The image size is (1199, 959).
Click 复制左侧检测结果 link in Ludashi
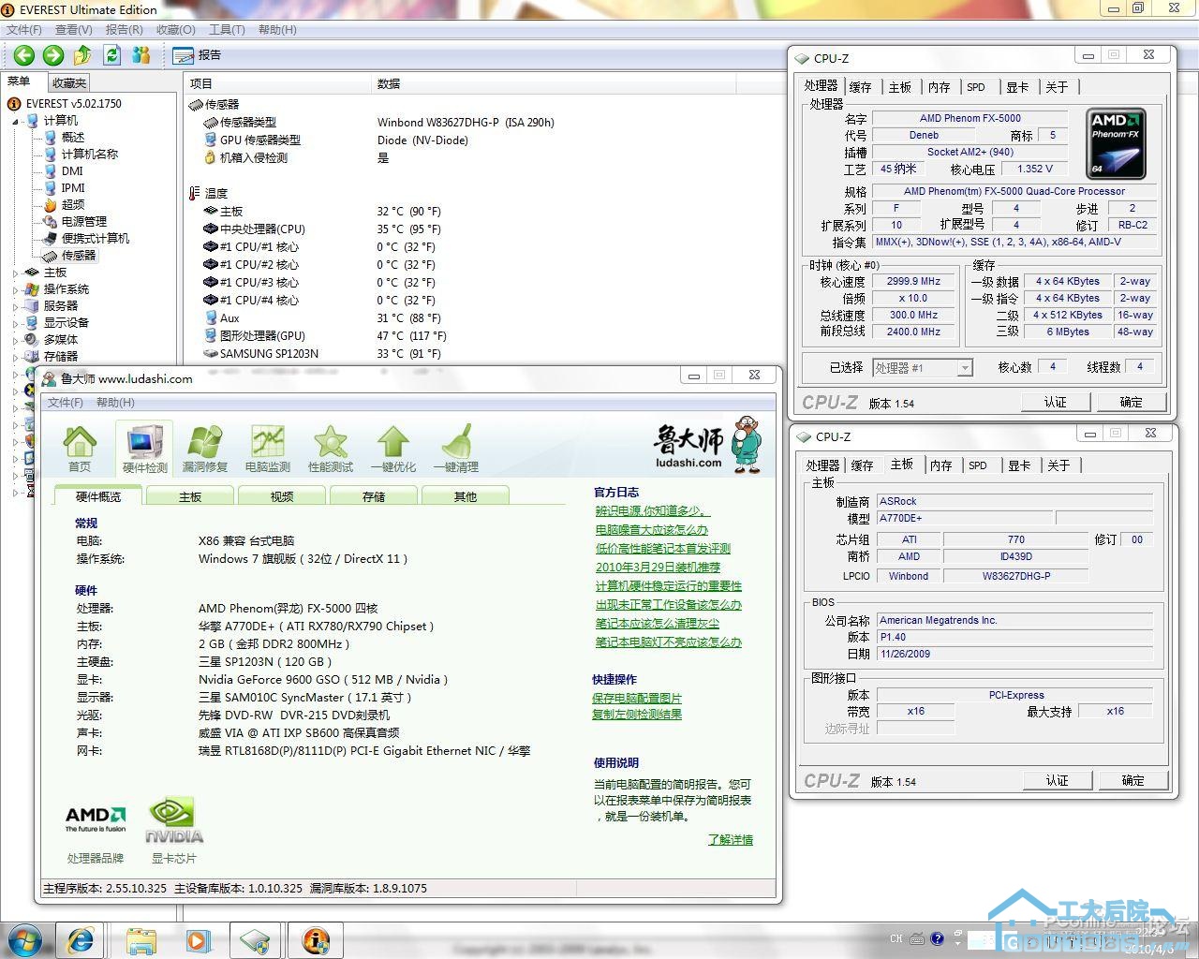click(637, 715)
